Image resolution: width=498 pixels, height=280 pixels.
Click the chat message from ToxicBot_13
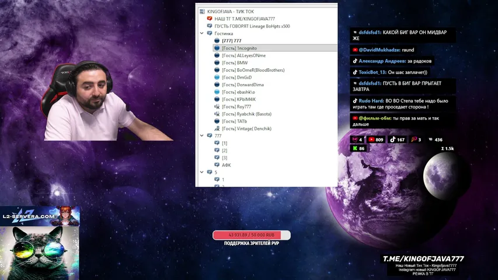click(x=390, y=72)
